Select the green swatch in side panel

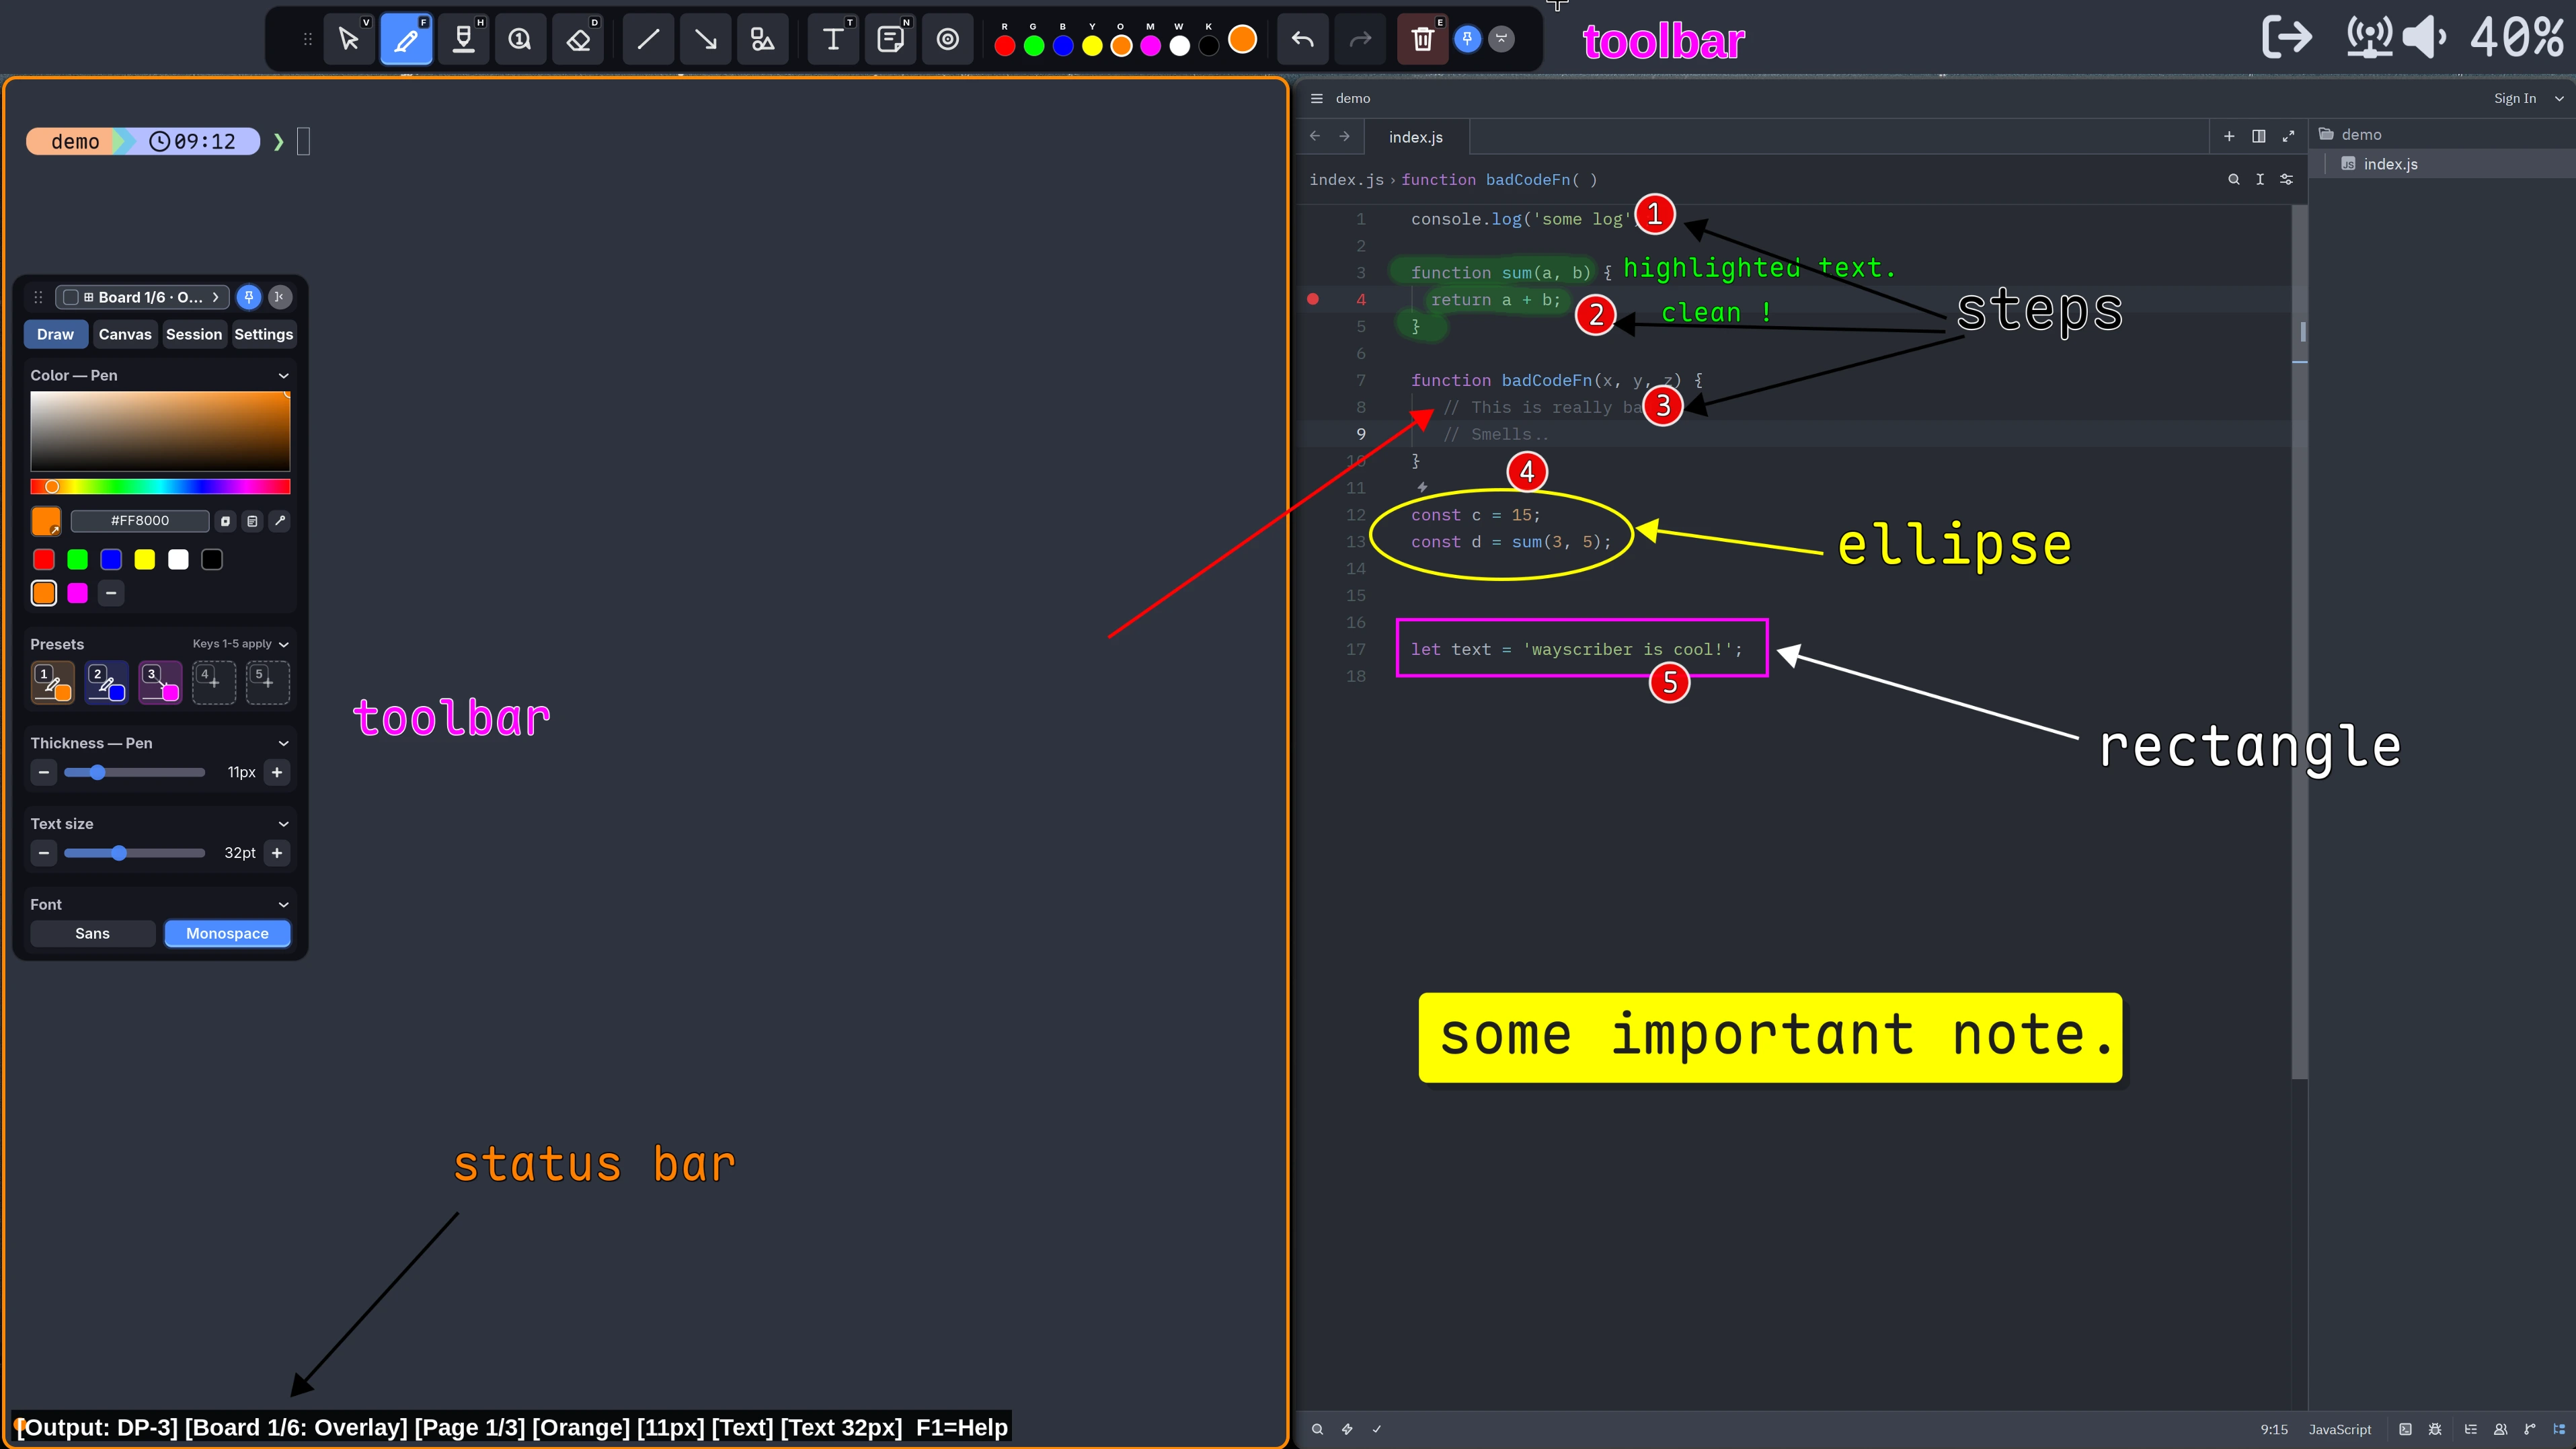(x=77, y=560)
